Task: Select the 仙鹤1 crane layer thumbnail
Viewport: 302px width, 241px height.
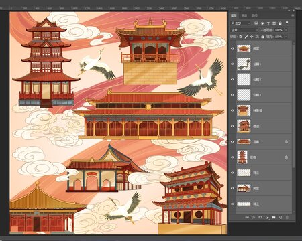Action: (x=244, y=64)
